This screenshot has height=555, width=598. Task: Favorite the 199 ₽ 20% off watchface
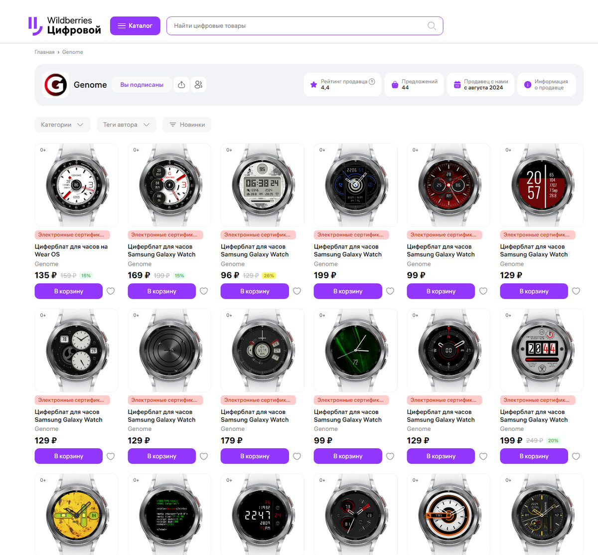coord(576,456)
